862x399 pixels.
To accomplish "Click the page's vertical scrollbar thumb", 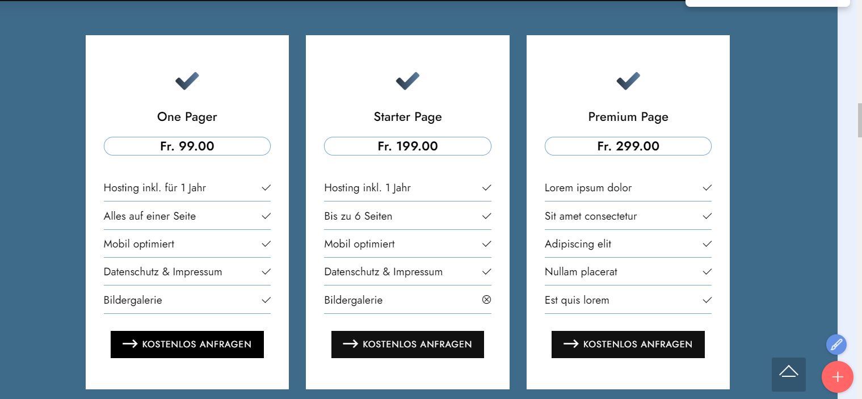I will (859, 120).
